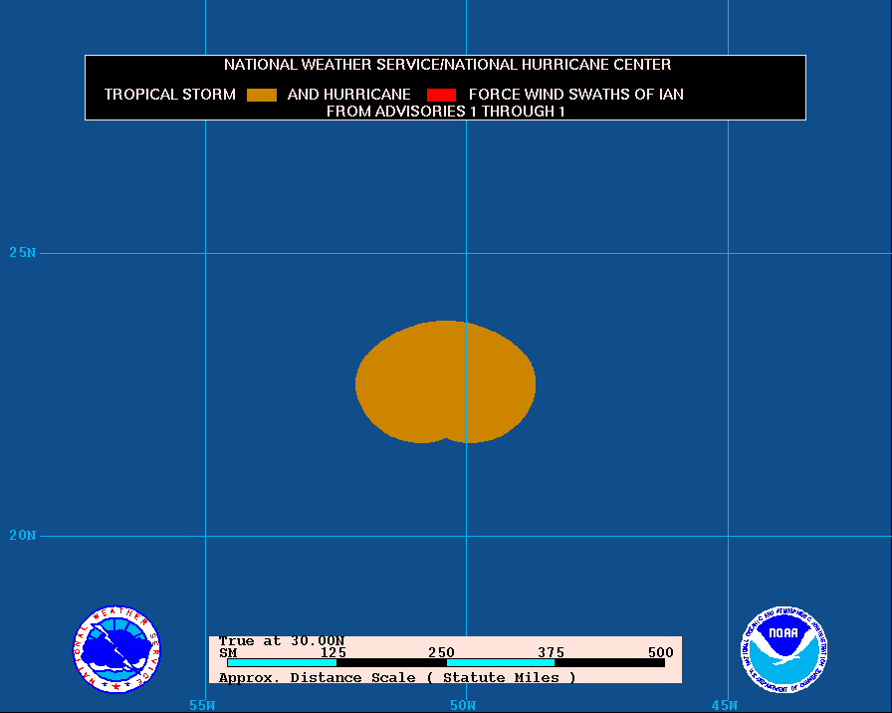Click the 45W longitude label
Image resolution: width=892 pixels, height=713 pixels.
point(725,706)
